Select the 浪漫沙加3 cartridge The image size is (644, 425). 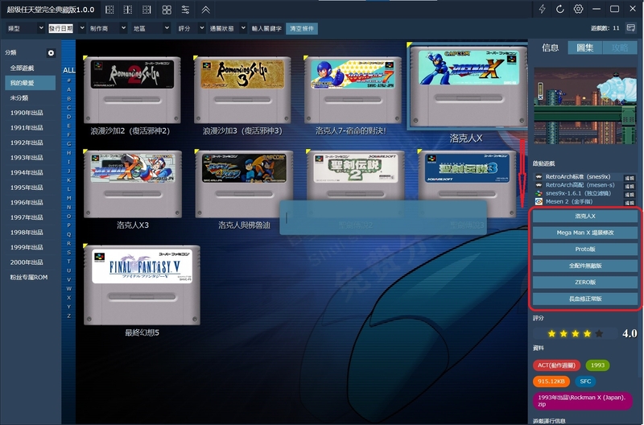242,90
